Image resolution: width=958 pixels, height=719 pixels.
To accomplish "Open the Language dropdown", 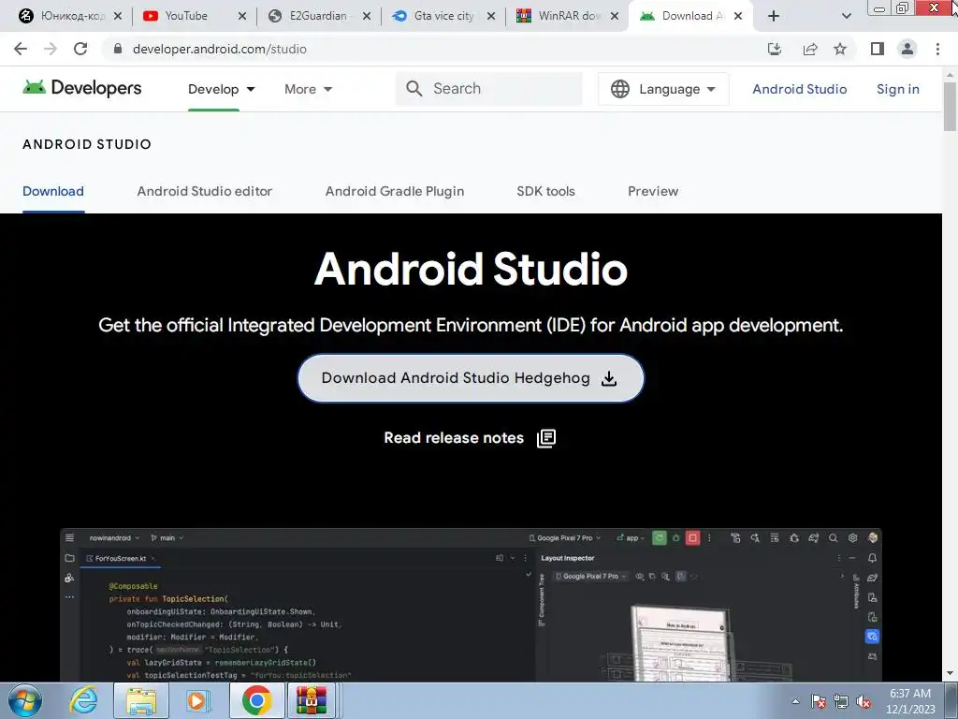I will click(663, 89).
